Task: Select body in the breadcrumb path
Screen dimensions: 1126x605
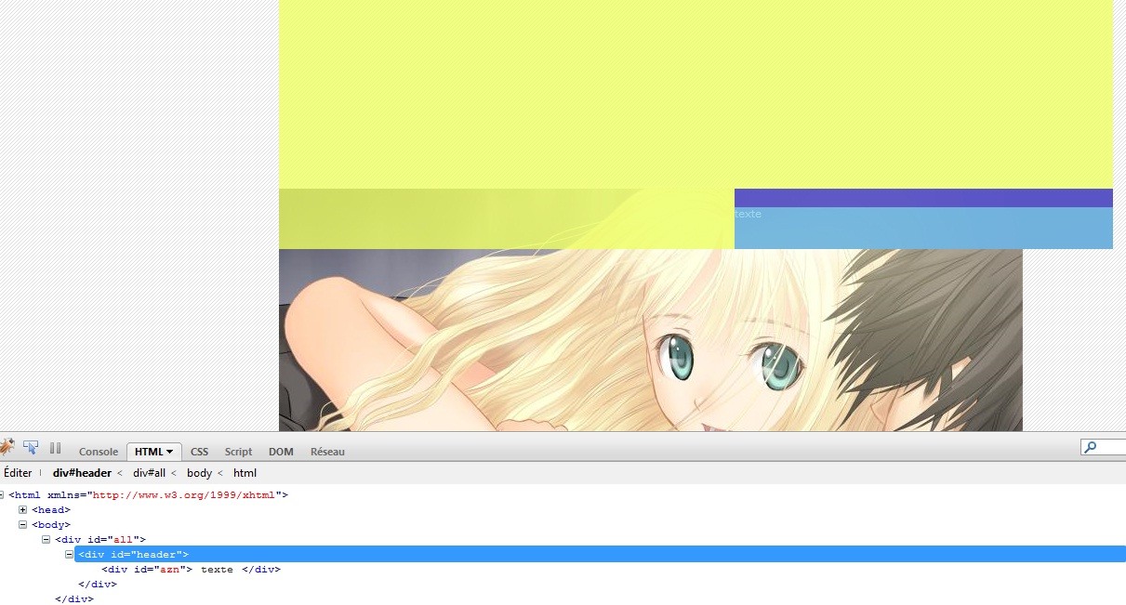Action: point(199,473)
